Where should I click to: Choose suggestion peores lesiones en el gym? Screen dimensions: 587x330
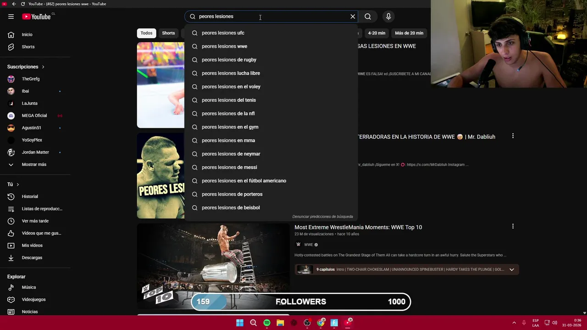(x=271, y=127)
